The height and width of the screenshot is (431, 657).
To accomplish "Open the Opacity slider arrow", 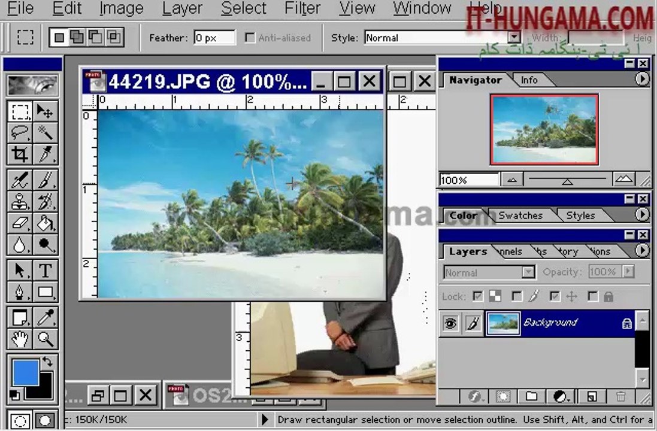I will (x=628, y=272).
